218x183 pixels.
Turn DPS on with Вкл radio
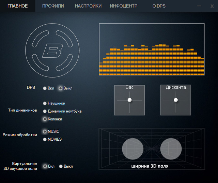point(45,88)
